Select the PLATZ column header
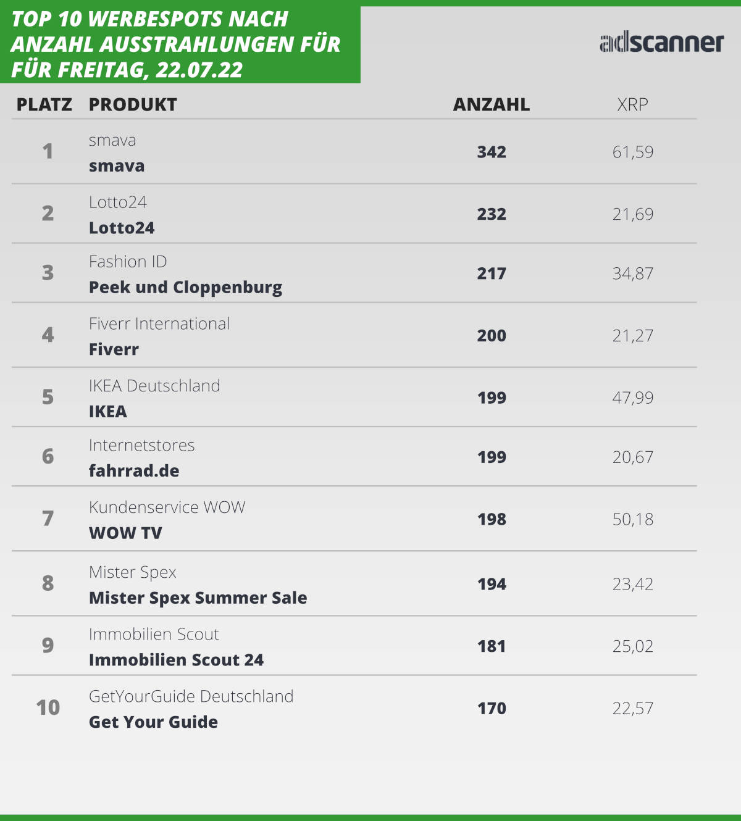This screenshot has width=741, height=821. [44, 105]
